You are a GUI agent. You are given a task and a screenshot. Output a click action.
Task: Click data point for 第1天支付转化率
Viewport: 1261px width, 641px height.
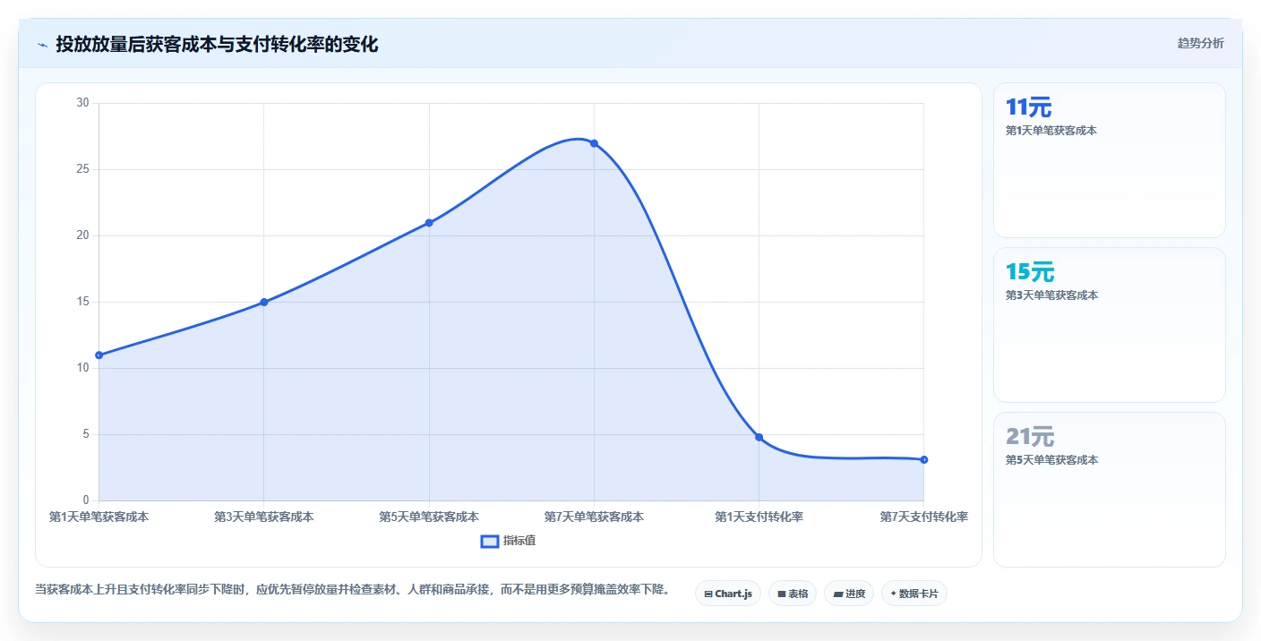pyautogui.click(x=759, y=437)
